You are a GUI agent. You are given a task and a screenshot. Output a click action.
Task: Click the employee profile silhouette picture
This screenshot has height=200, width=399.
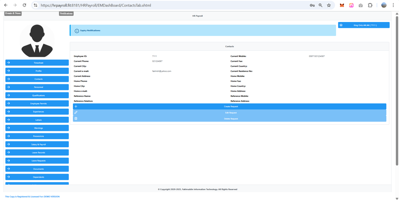pyautogui.click(x=37, y=40)
